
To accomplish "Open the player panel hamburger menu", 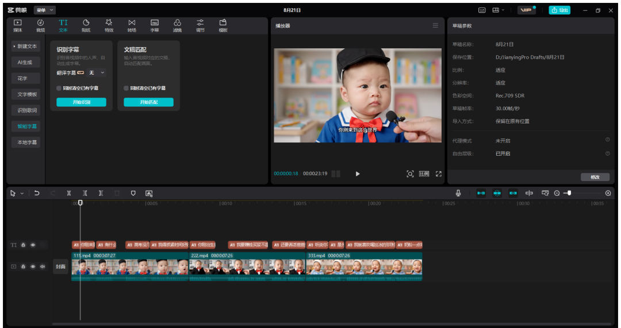I will click(x=435, y=25).
